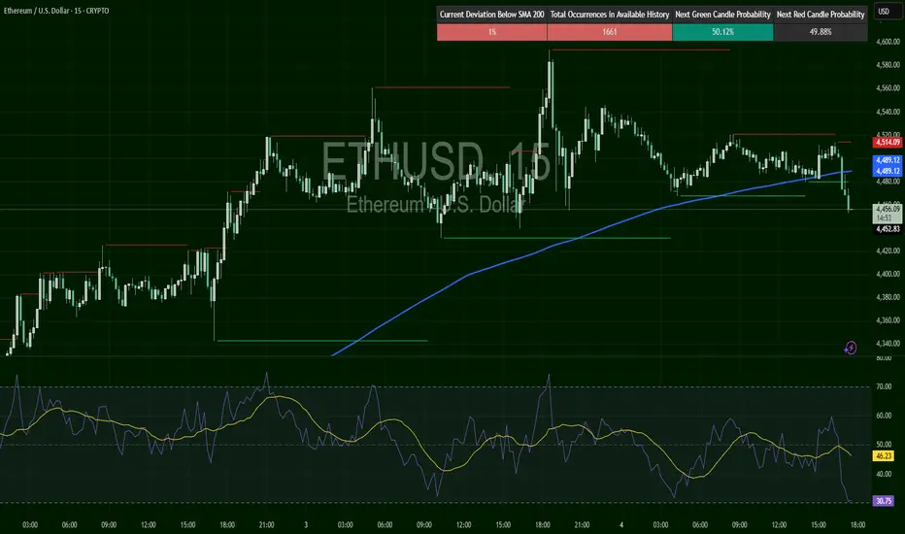
Task: Click the 1661 occurrences value cell
Action: tap(610, 32)
